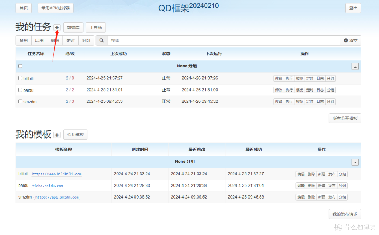Open 所有公开模板
379x235 pixels.
345,118
